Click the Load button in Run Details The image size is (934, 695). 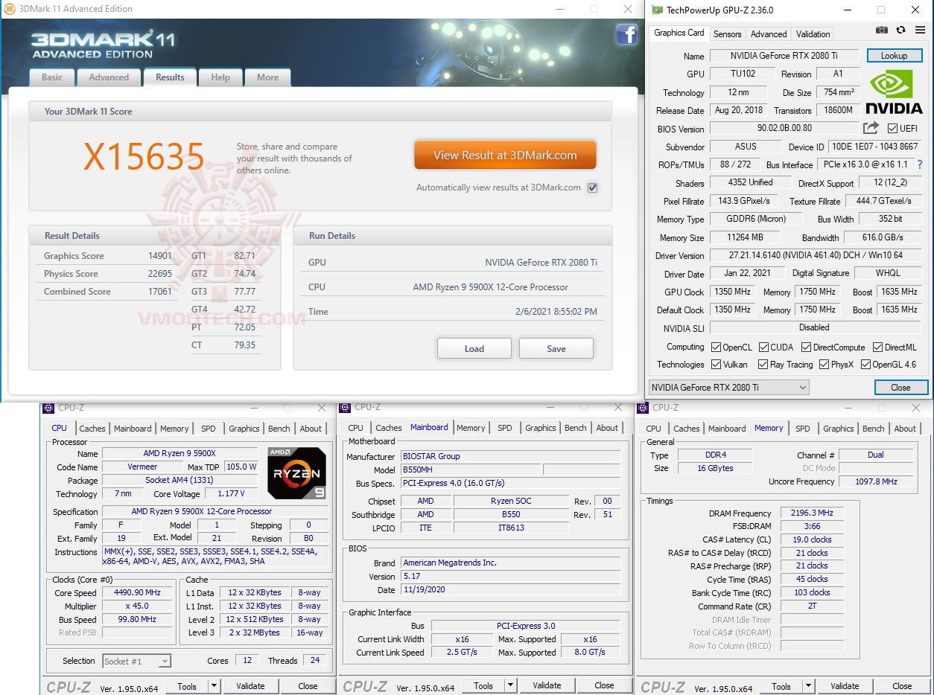474,348
